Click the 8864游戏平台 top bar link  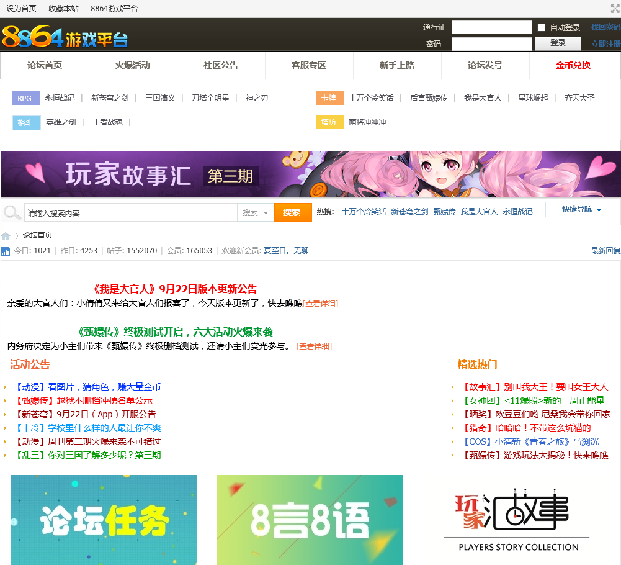(114, 8)
